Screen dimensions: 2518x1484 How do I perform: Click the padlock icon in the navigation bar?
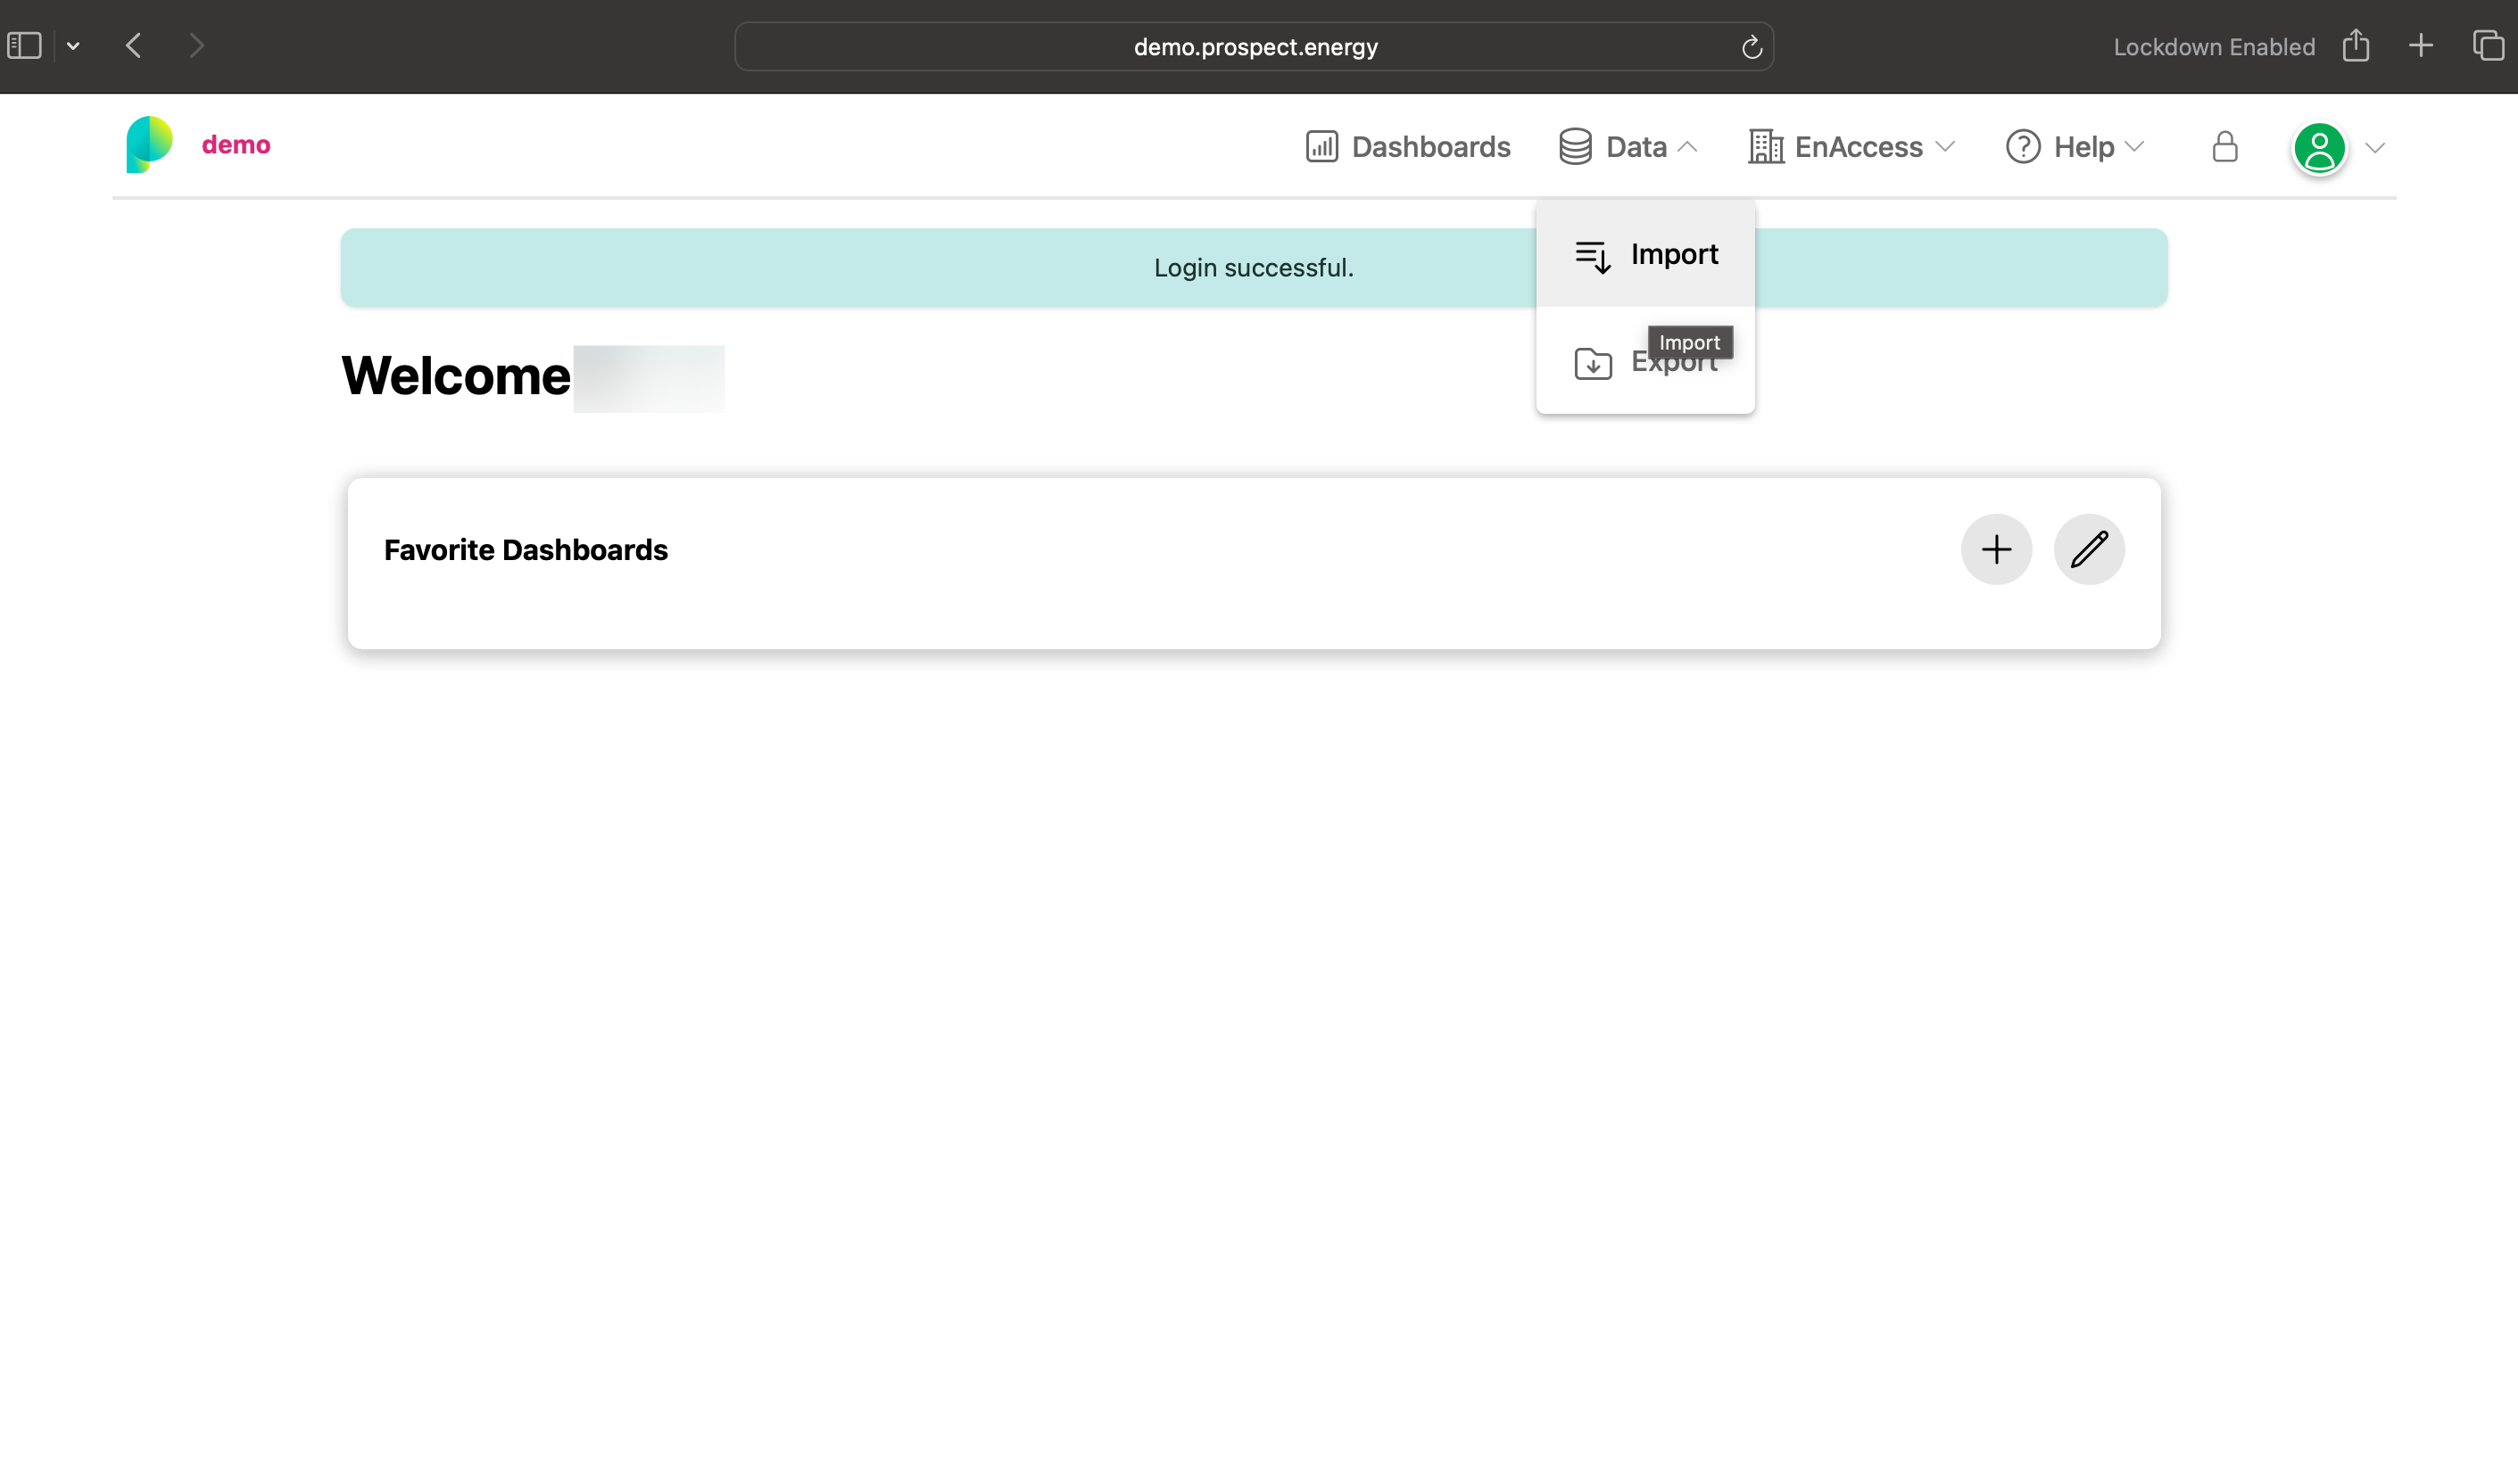(2223, 147)
